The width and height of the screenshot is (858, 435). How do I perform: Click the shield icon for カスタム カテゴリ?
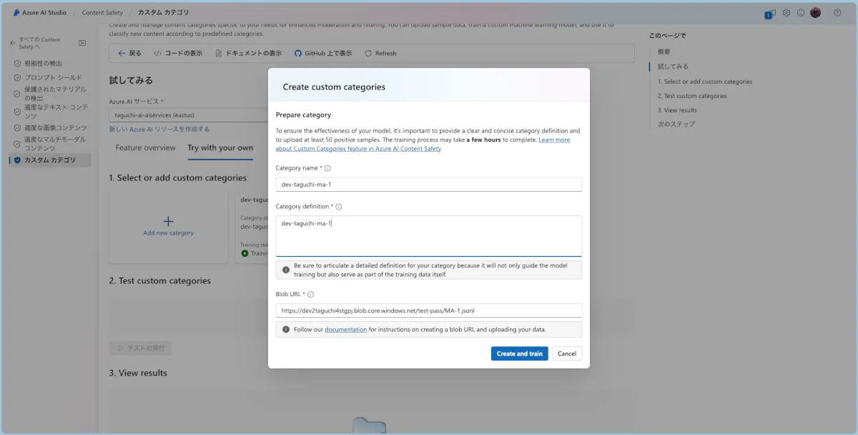click(18, 160)
